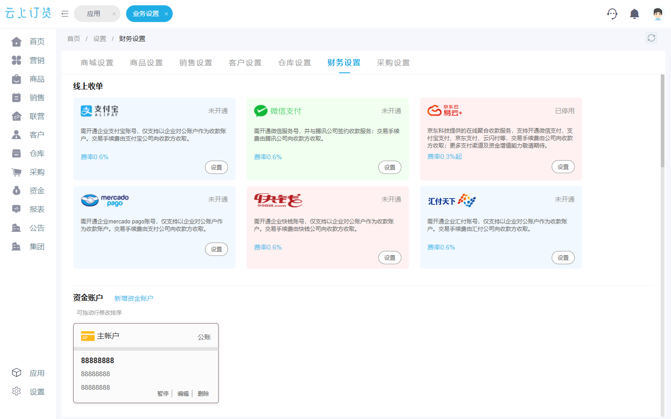This screenshot has height=419, width=671.
Task: Click the home (首页) sidebar icon
Action: (16, 41)
